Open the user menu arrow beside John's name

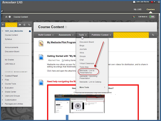tap(154, 2)
